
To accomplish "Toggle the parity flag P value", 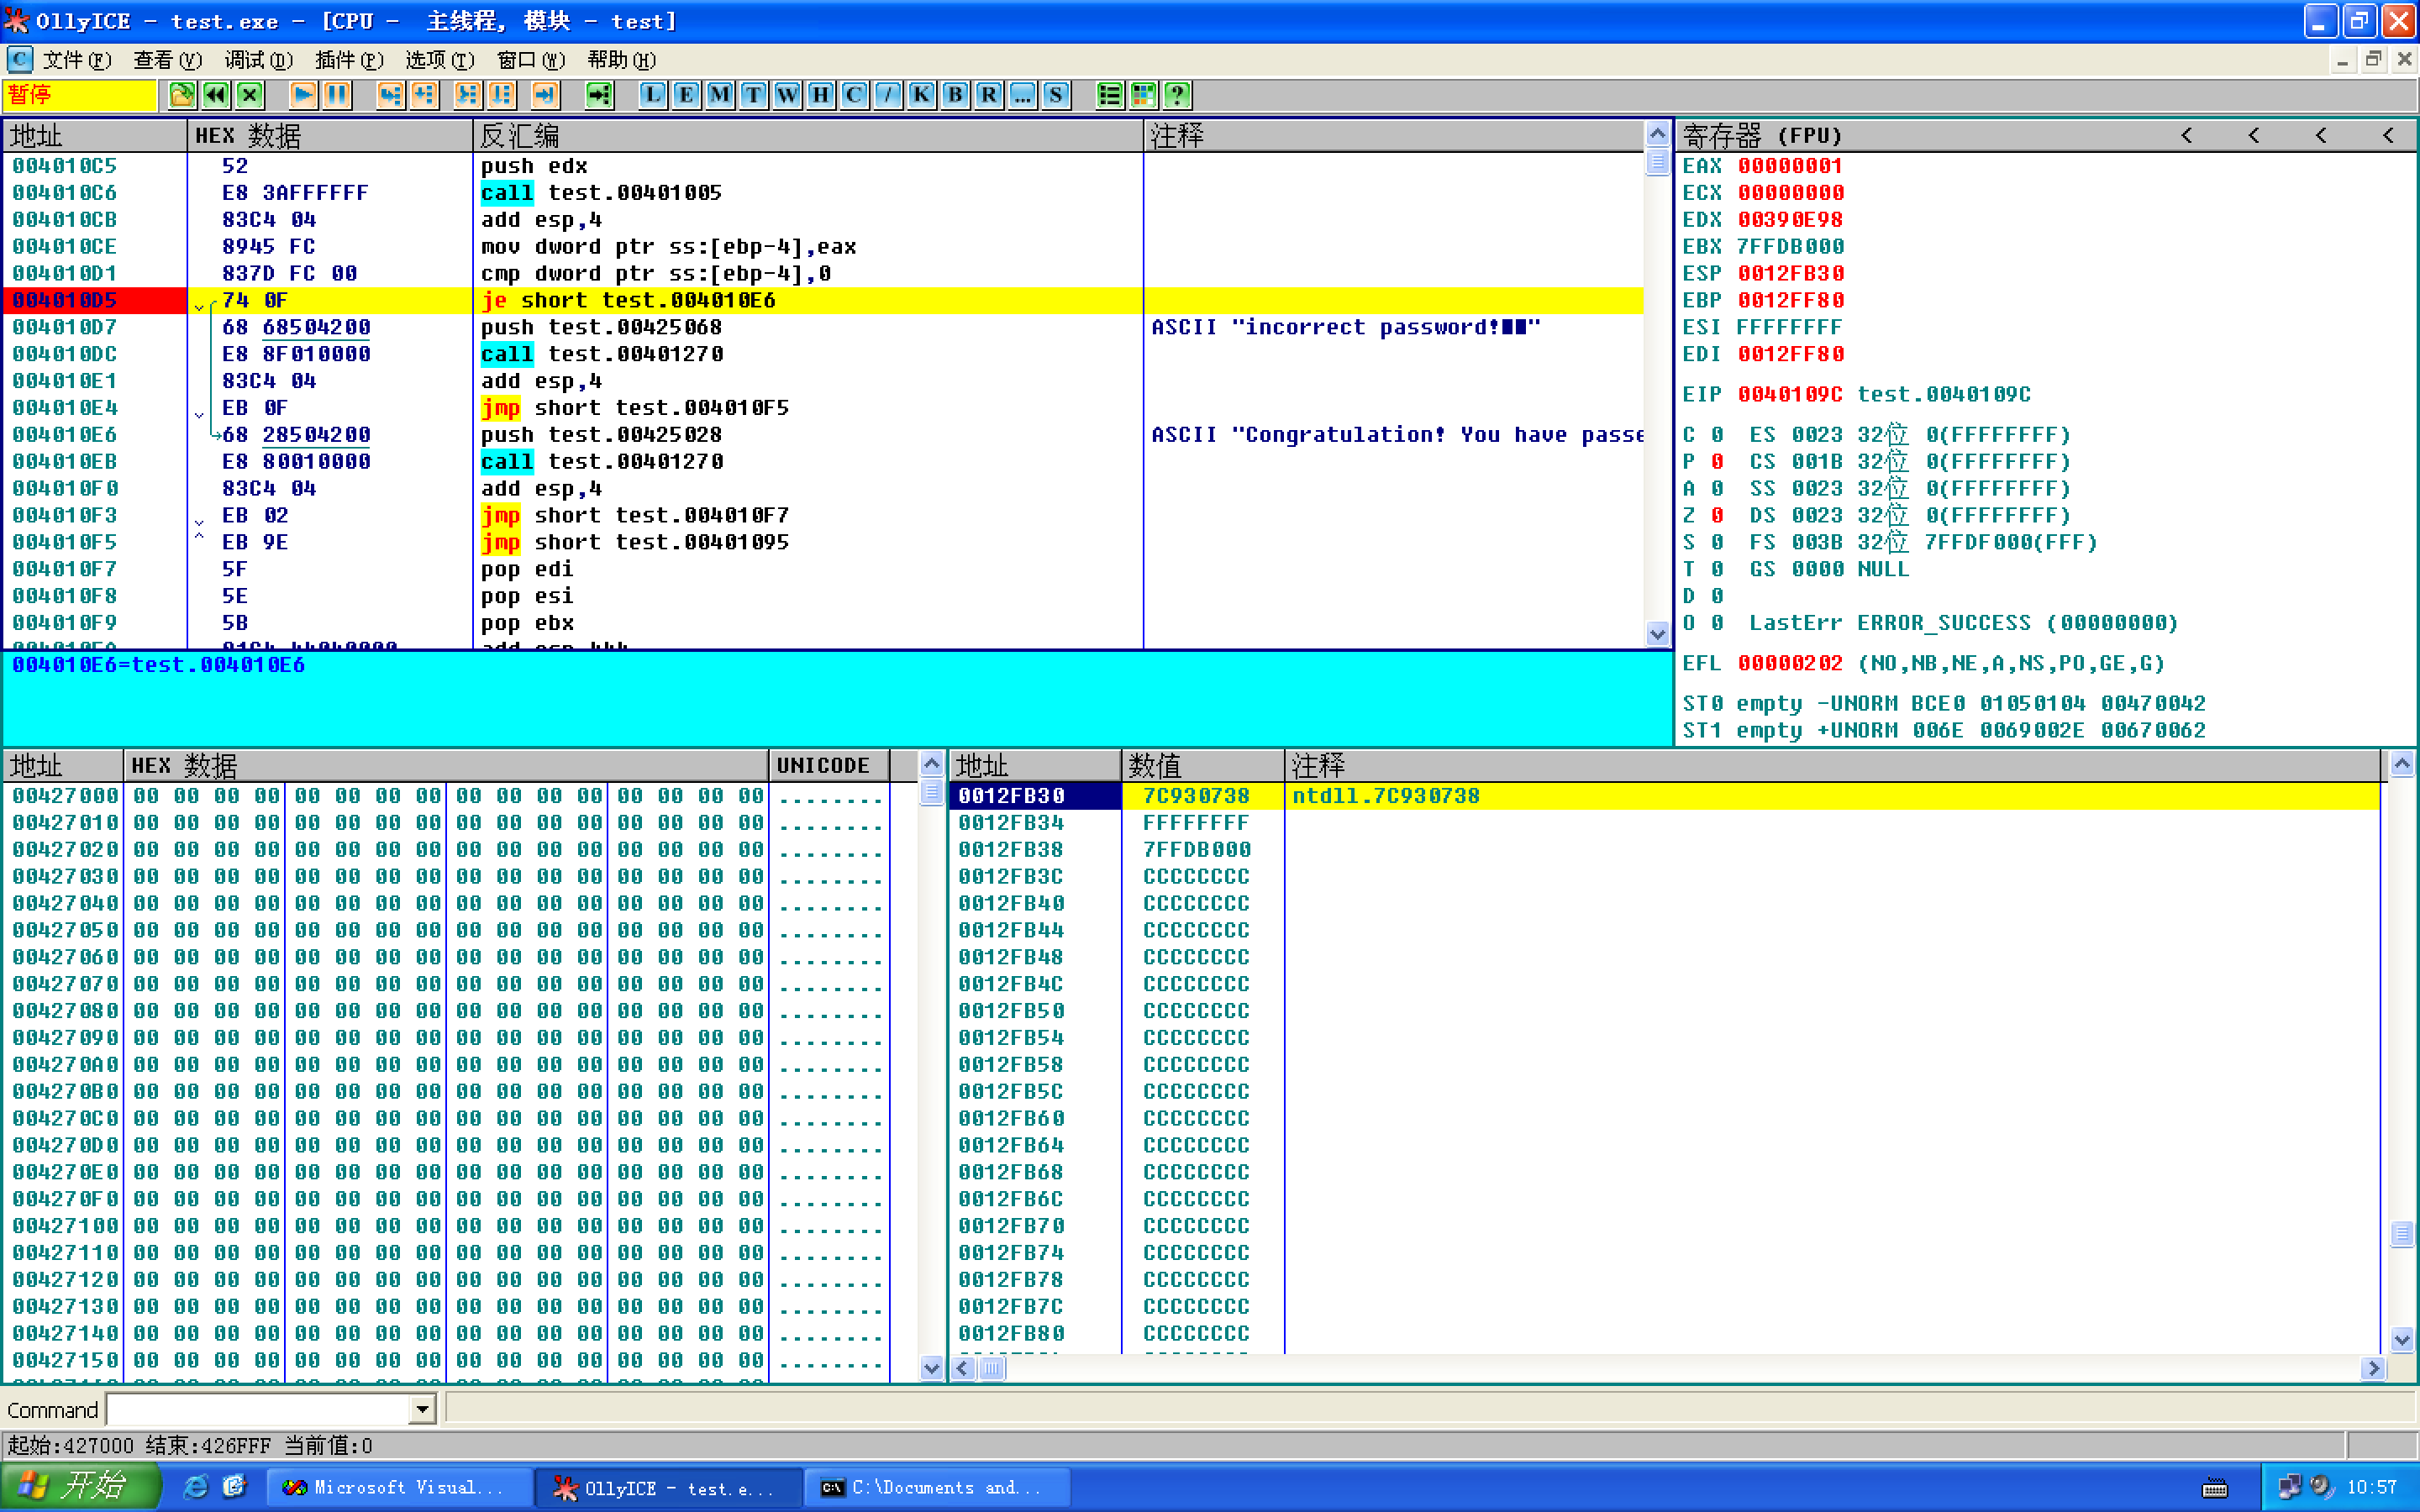I will pos(1717,462).
